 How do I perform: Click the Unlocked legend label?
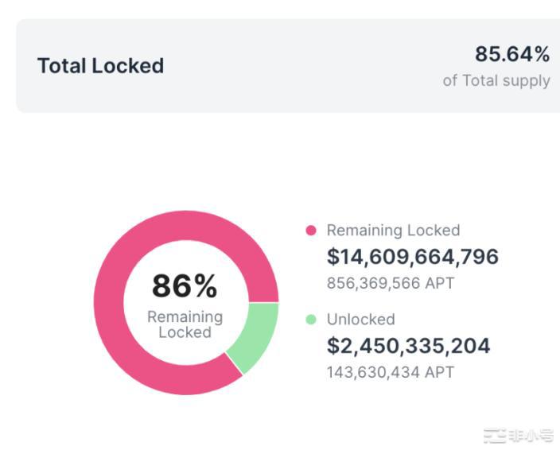[x=360, y=320]
